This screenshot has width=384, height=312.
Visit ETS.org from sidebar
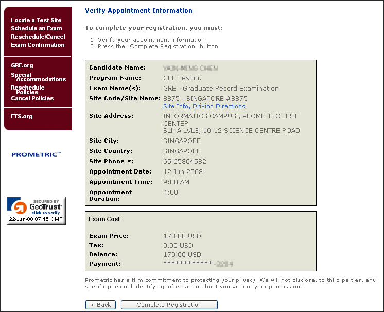(x=22, y=116)
